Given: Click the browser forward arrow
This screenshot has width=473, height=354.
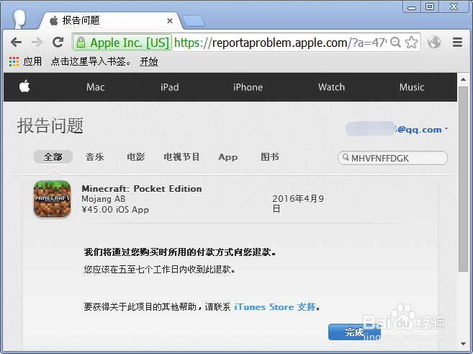Looking at the screenshot, I should (x=37, y=43).
